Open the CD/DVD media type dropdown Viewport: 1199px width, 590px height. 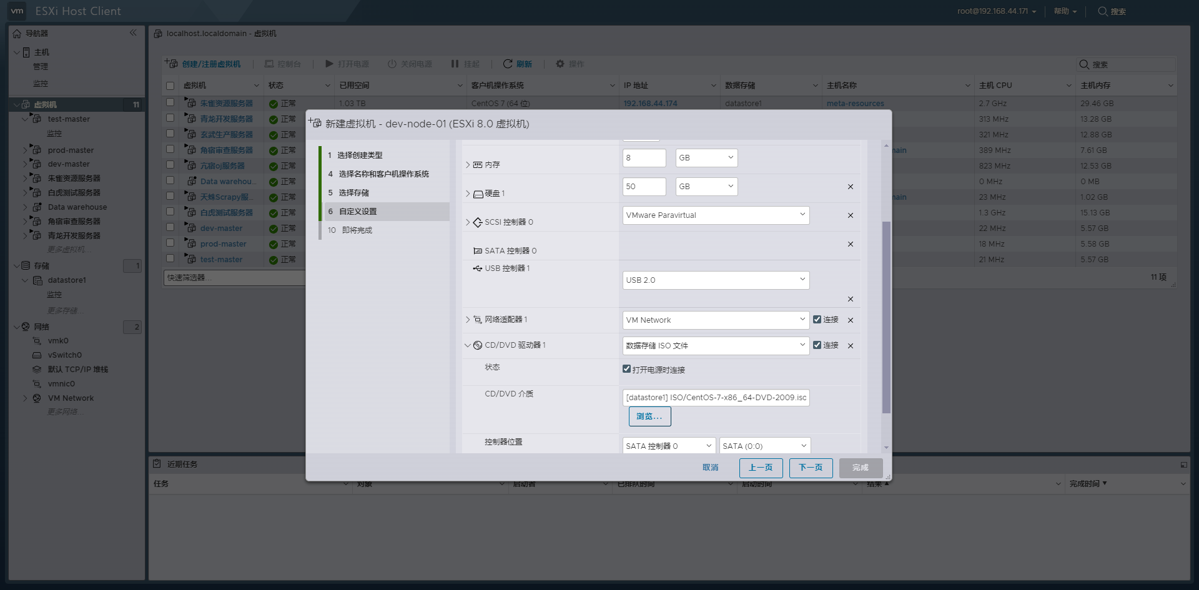pyautogui.click(x=716, y=346)
